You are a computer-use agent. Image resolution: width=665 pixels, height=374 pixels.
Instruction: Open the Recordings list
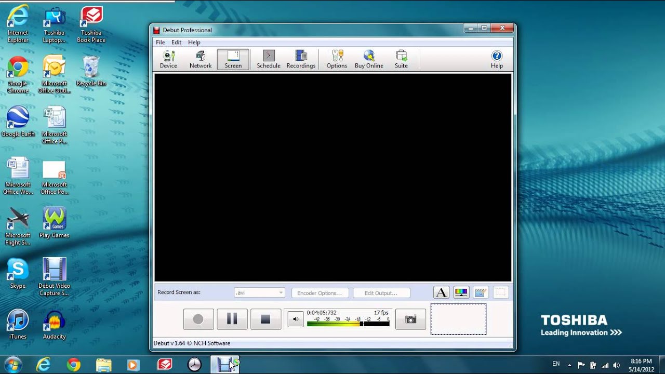point(301,59)
